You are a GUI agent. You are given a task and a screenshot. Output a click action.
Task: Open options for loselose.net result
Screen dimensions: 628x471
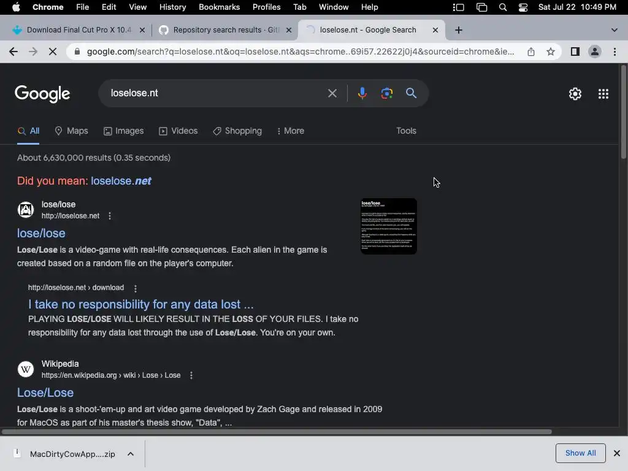click(110, 216)
